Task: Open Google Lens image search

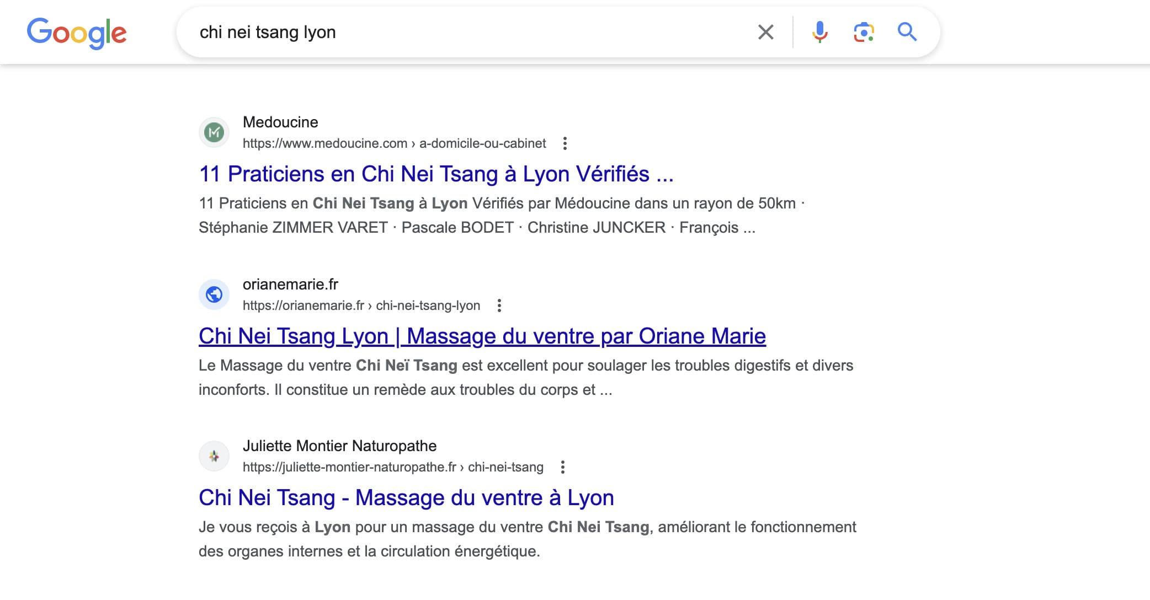Action: tap(864, 32)
